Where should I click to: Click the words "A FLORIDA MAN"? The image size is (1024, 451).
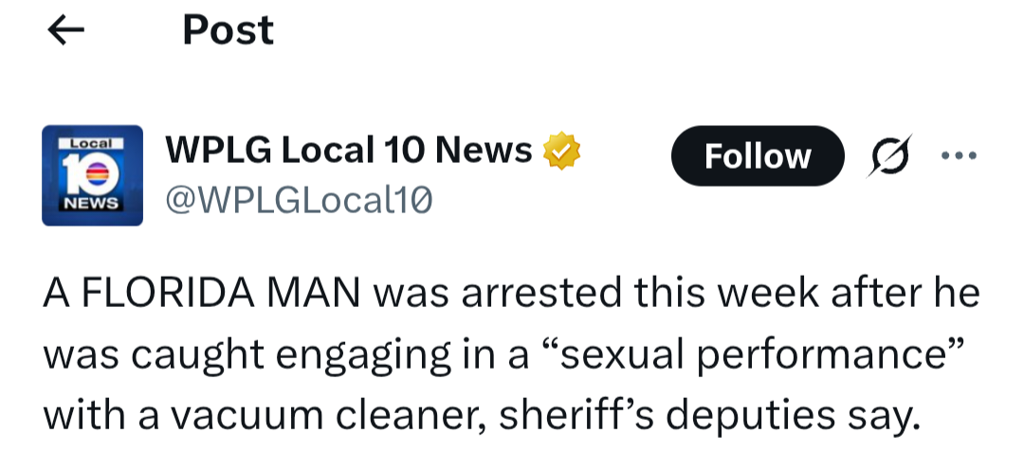pos(202,293)
